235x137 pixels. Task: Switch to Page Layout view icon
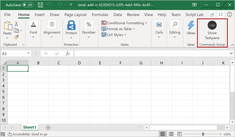coord(171,134)
